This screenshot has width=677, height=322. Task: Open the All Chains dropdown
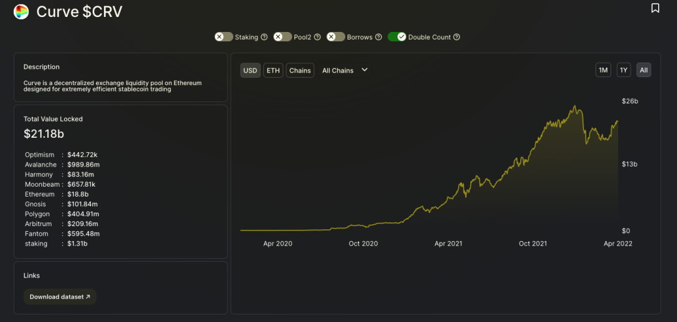click(345, 70)
